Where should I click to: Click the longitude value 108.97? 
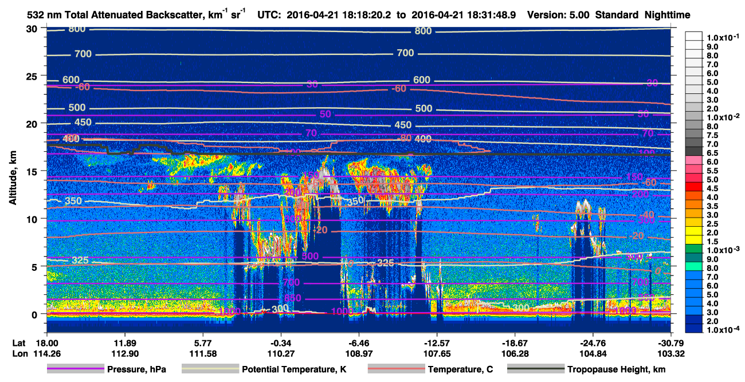point(359,353)
